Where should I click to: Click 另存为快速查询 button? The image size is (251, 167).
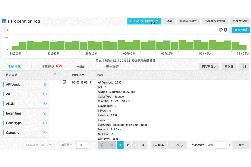pyautogui.click(x=215, y=21)
